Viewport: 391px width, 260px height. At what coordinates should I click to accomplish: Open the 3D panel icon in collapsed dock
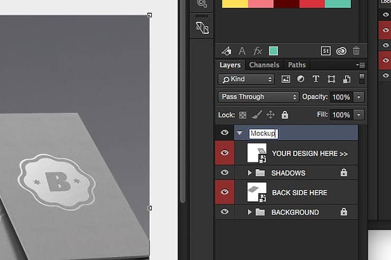click(202, 27)
